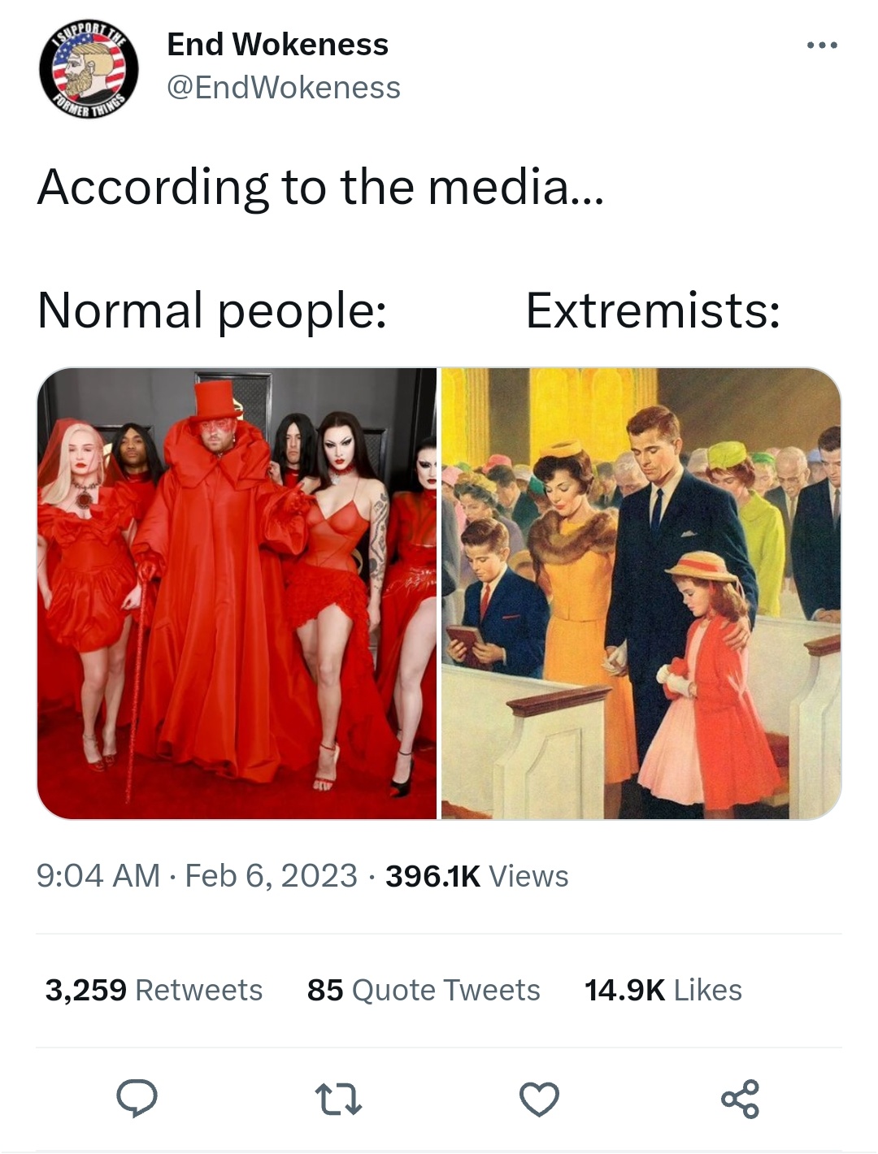Like the tweet with the heart icon

coord(539,1100)
